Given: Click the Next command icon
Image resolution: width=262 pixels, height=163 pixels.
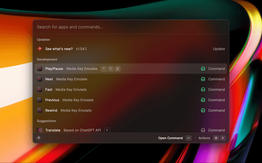Looking at the screenshot, I should (x=40, y=79).
